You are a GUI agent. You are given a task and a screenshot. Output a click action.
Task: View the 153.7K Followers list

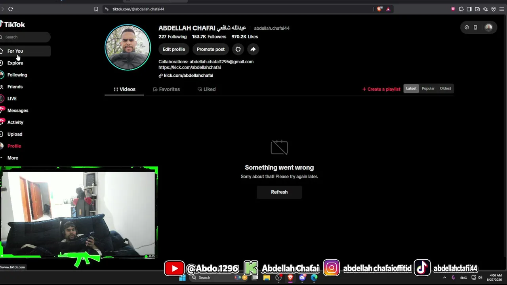point(209,36)
